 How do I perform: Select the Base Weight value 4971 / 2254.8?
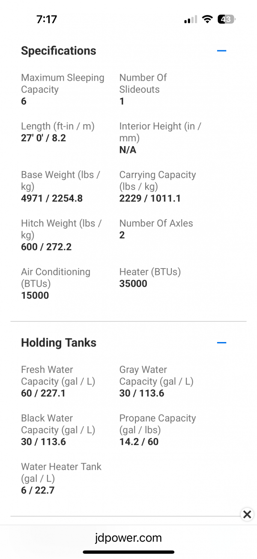[x=52, y=199]
